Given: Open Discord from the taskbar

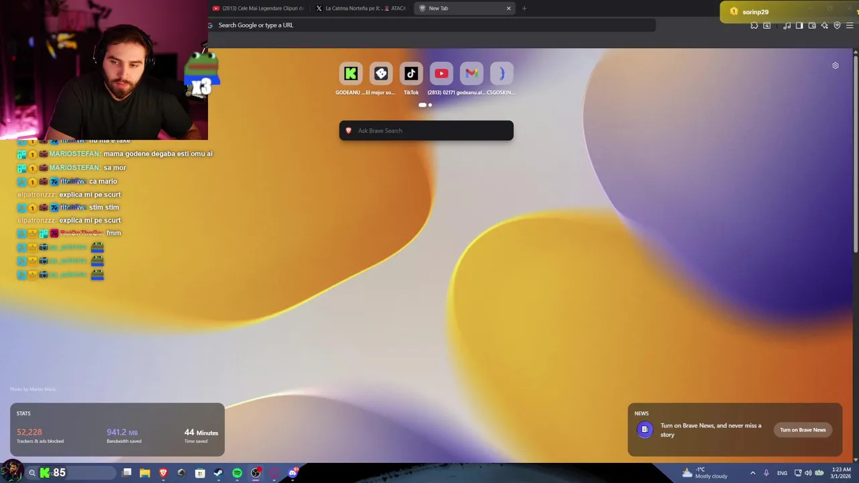Looking at the screenshot, I should coord(292,473).
